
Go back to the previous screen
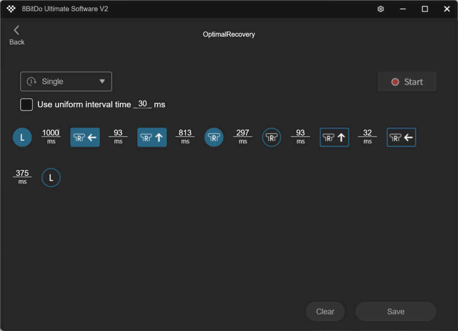click(x=17, y=35)
